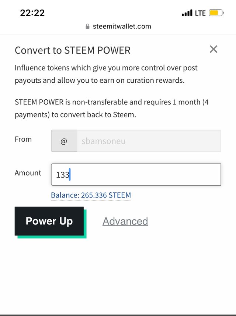Click the Amount label
The height and width of the screenshot is (316, 236).
pos(28,173)
